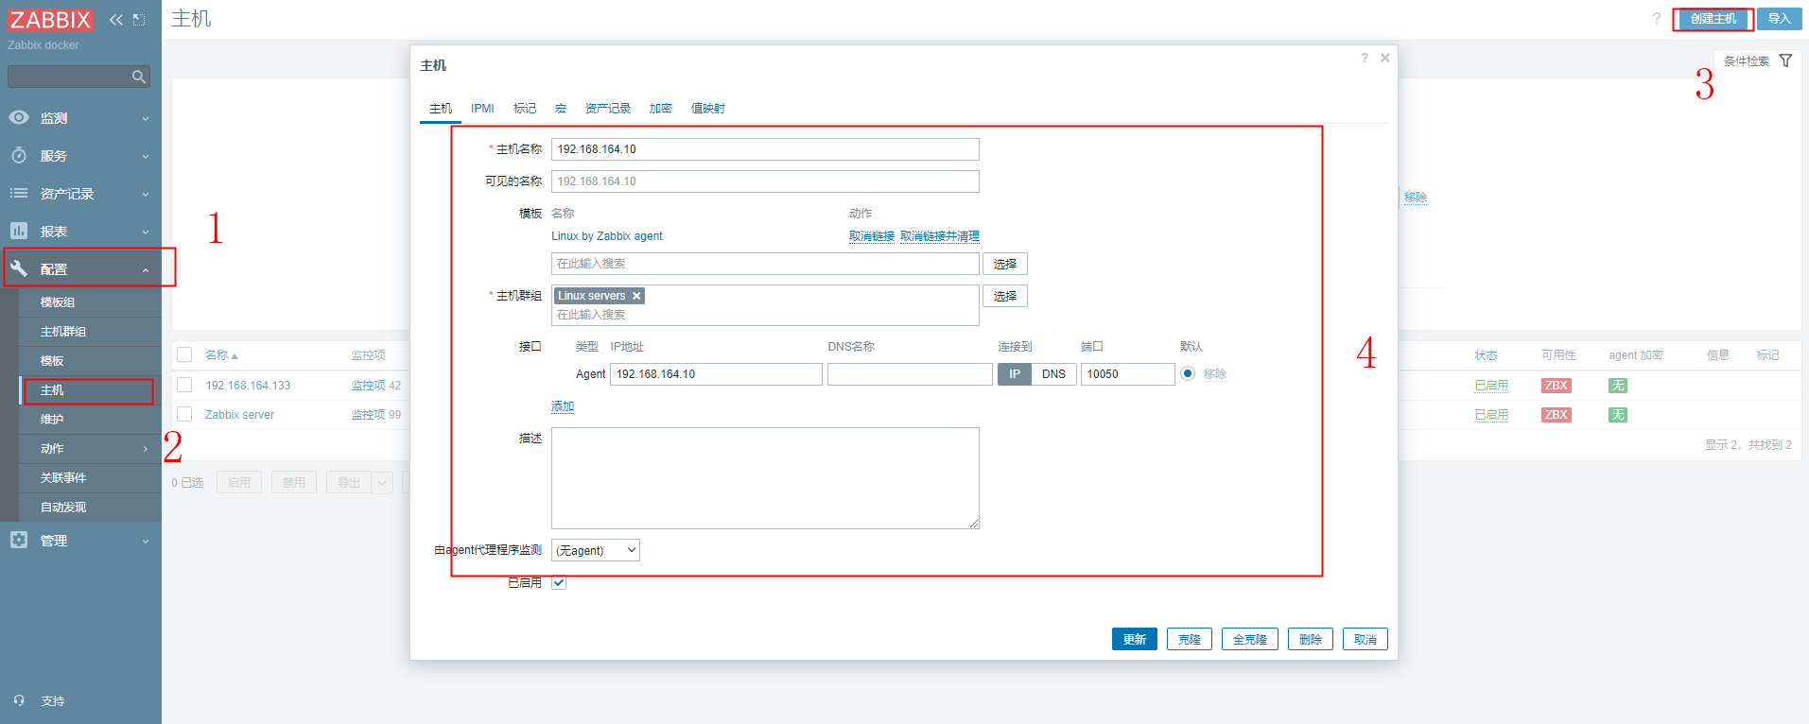1809x724 pixels.
Task: Toggle sidebar hide mode icon
Action: pyautogui.click(x=139, y=20)
